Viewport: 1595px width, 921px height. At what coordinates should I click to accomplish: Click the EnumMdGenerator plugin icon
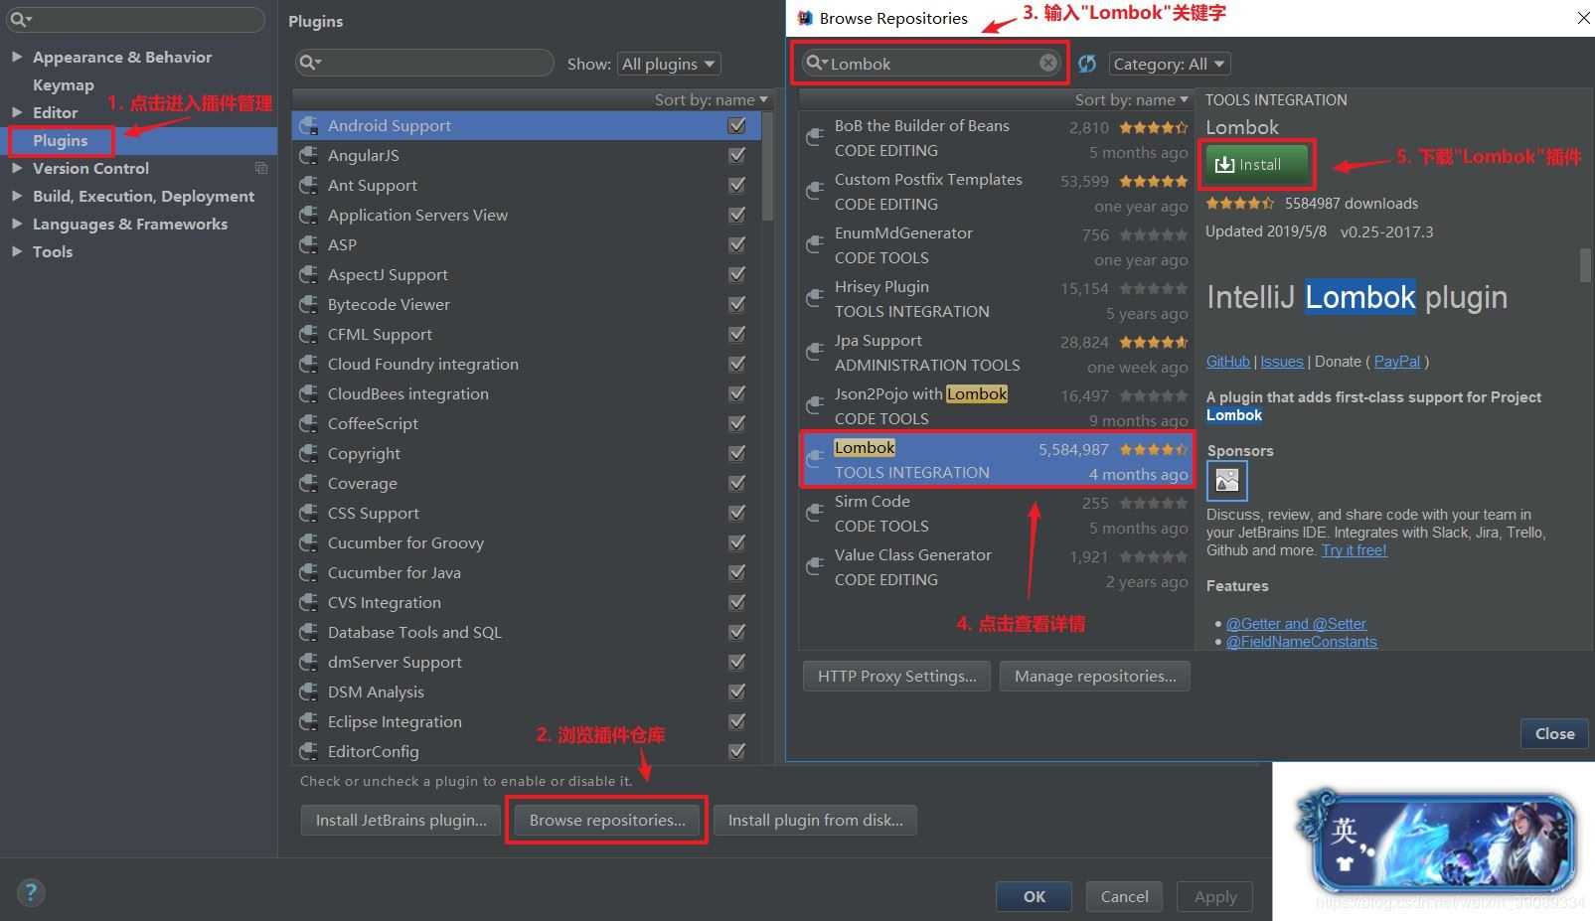[x=815, y=245]
